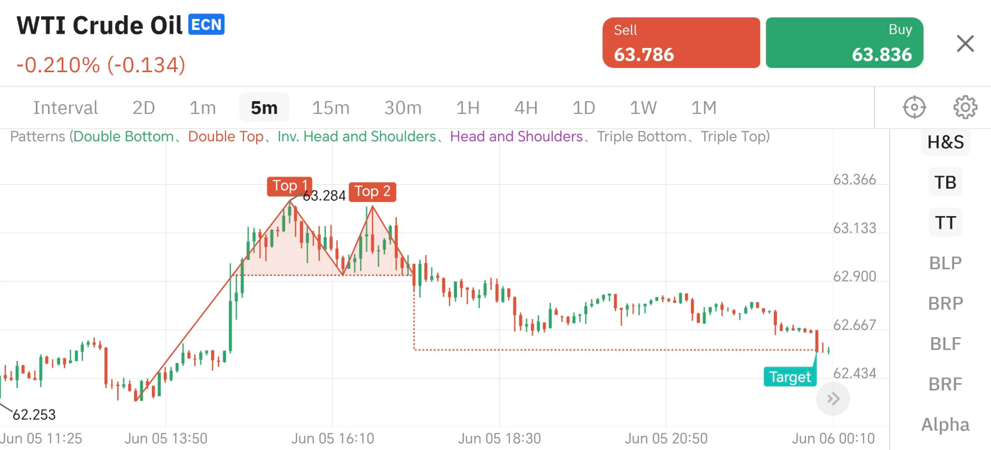The image size is (991, 450).
Task: Switch to the 1H interval
Action: point(468,107)
